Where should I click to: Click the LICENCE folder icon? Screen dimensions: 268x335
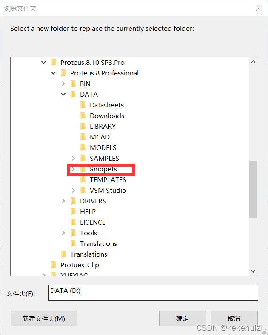pyautogui.click(x=73, y=222)
